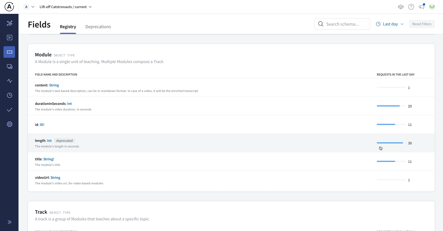
Task: Click the deprecated badge on length field
Action: coord(65,141)
